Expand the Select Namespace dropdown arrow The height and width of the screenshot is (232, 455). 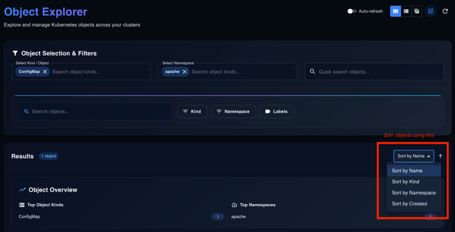pos(291,72)
